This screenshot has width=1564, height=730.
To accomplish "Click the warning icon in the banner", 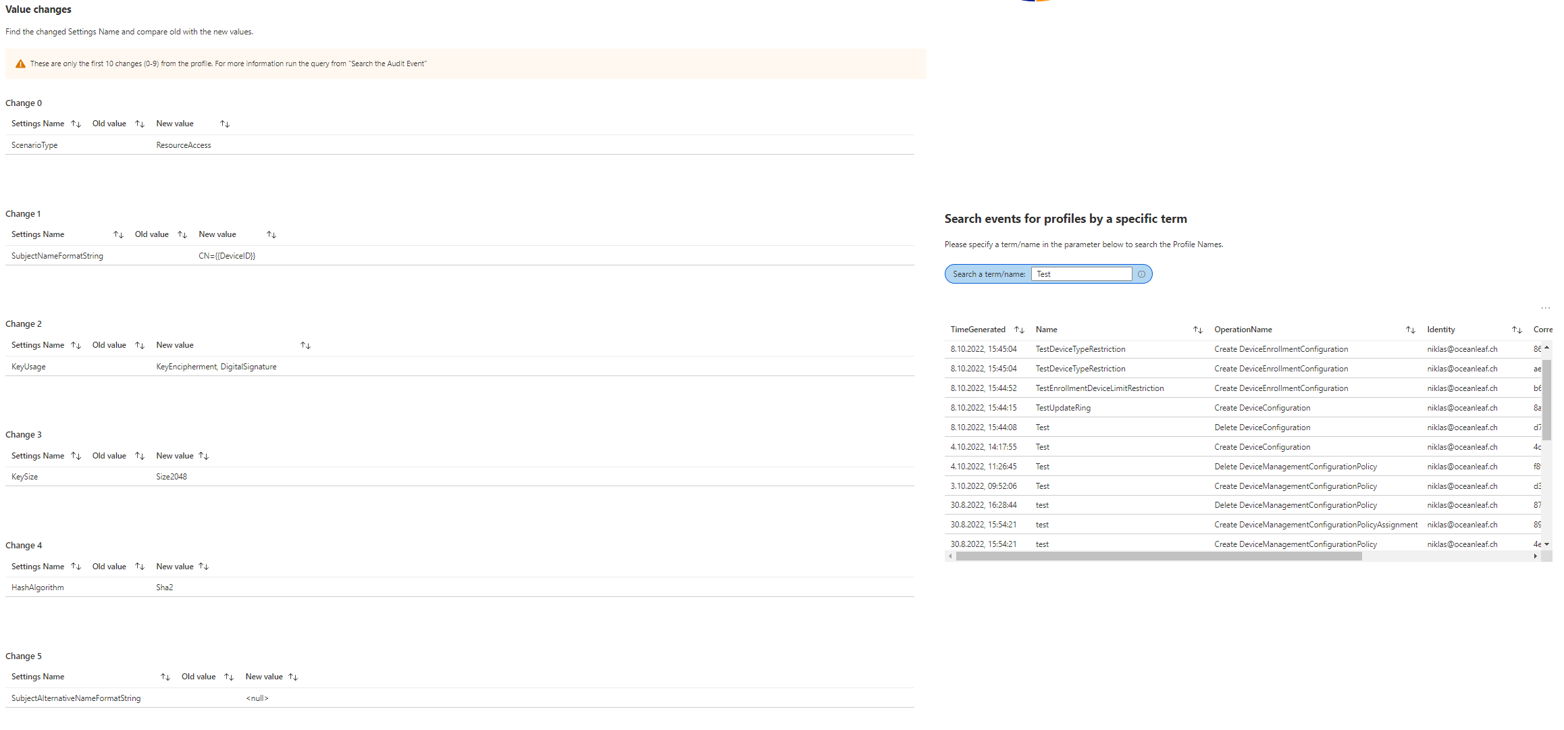I will pyautogui.click(x=20, y=64).
